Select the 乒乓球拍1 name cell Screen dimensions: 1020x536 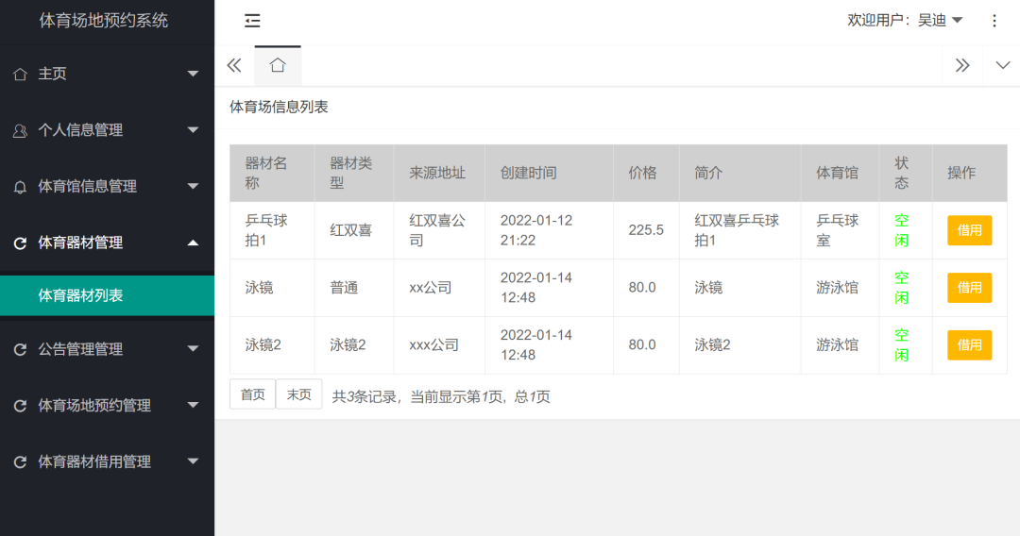coord(272,230)
